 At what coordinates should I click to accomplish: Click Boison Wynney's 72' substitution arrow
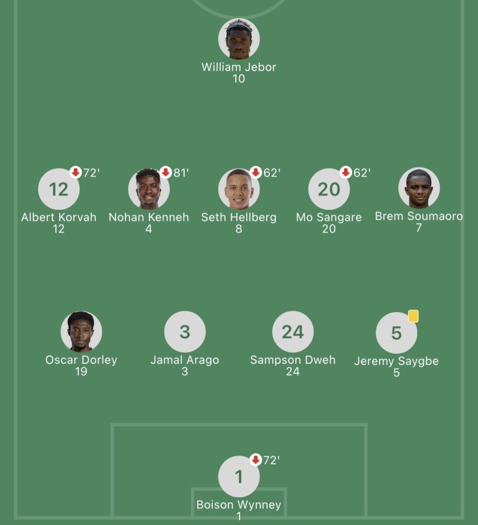pos(256,460)
